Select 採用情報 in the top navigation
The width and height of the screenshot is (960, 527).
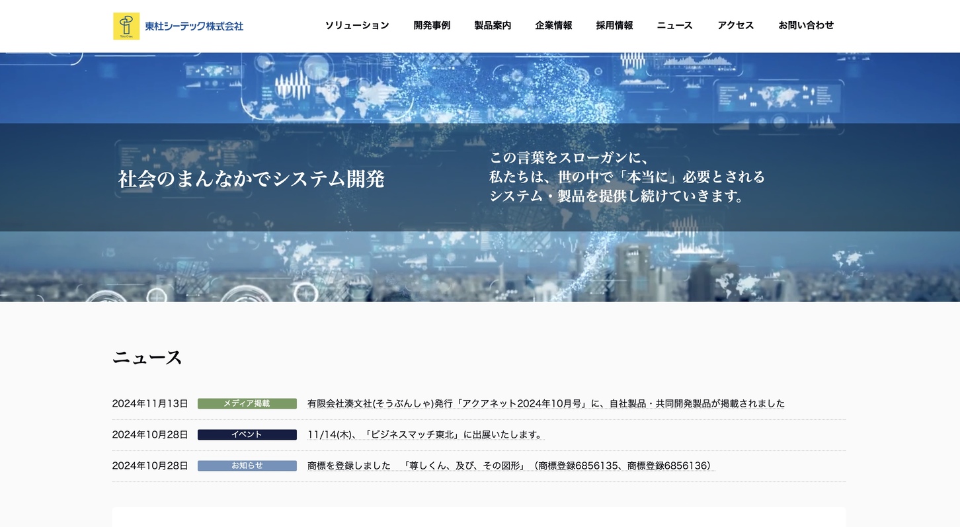[x=614, y=25]
